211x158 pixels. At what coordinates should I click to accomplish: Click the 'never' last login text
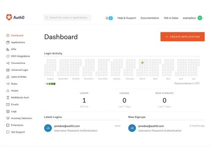click(117, 126)
